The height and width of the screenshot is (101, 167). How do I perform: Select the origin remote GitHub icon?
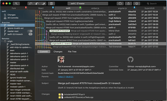pos(5,41)
